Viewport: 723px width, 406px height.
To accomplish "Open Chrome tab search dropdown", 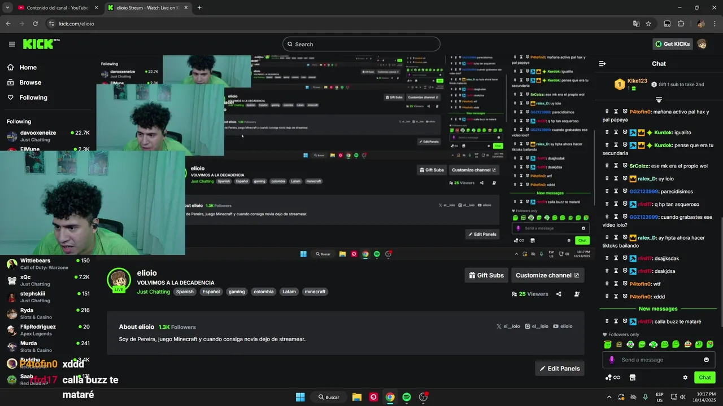I will pyautogui.click(x=7, y=7).
